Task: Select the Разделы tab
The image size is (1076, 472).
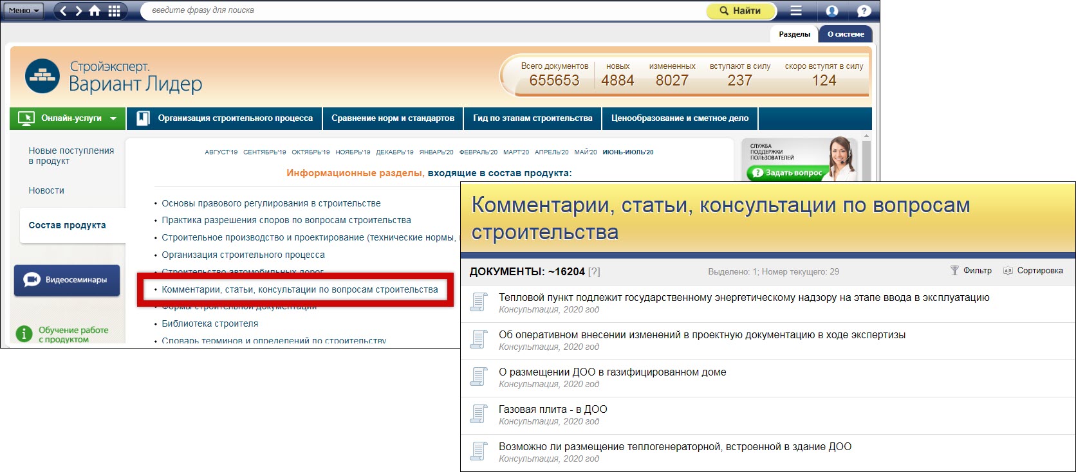Action: [x=794, y=34]
